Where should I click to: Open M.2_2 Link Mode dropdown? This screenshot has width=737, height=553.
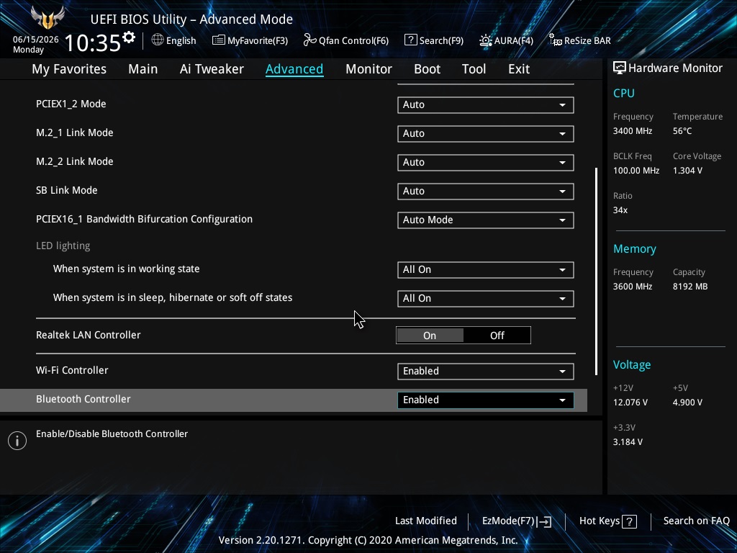(486, 162)
